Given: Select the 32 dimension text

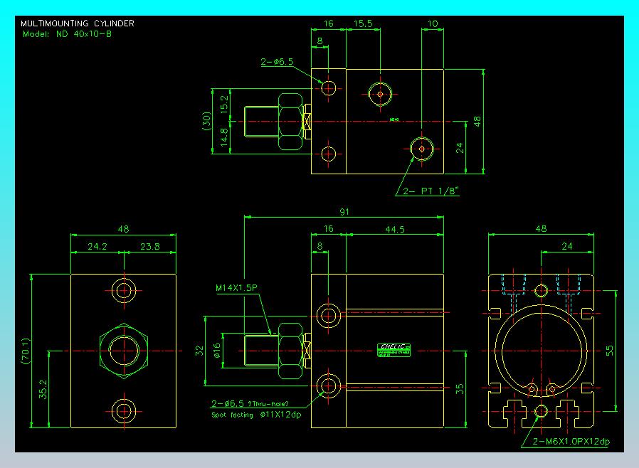Looking at the screenshot, I should pyautogui.click(x=199, y=351).
